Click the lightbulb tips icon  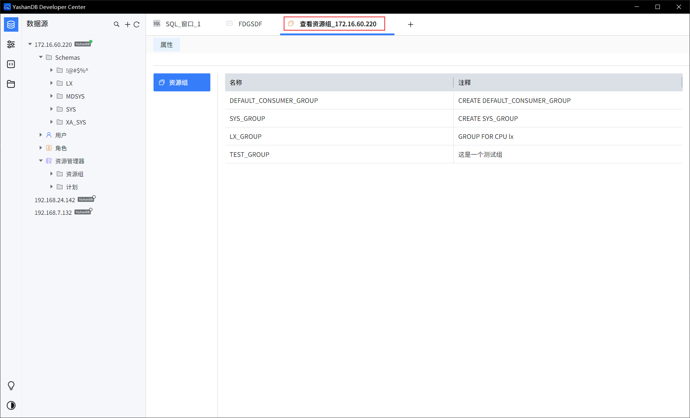point(11,386)
